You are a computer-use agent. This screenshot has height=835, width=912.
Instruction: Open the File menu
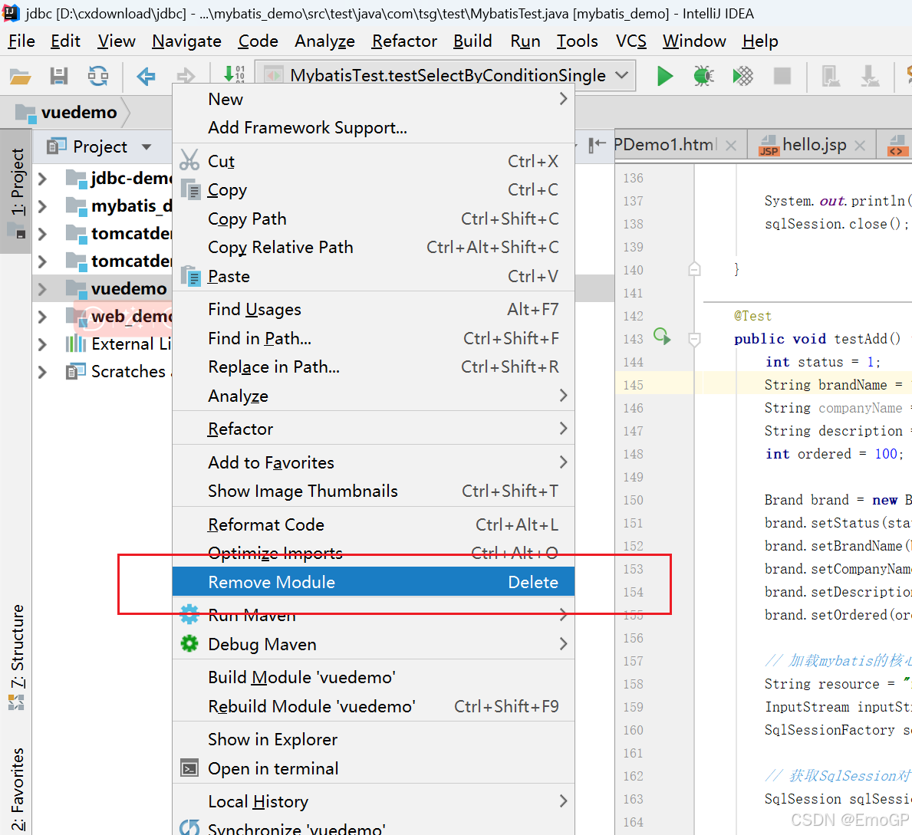[21, 41]
